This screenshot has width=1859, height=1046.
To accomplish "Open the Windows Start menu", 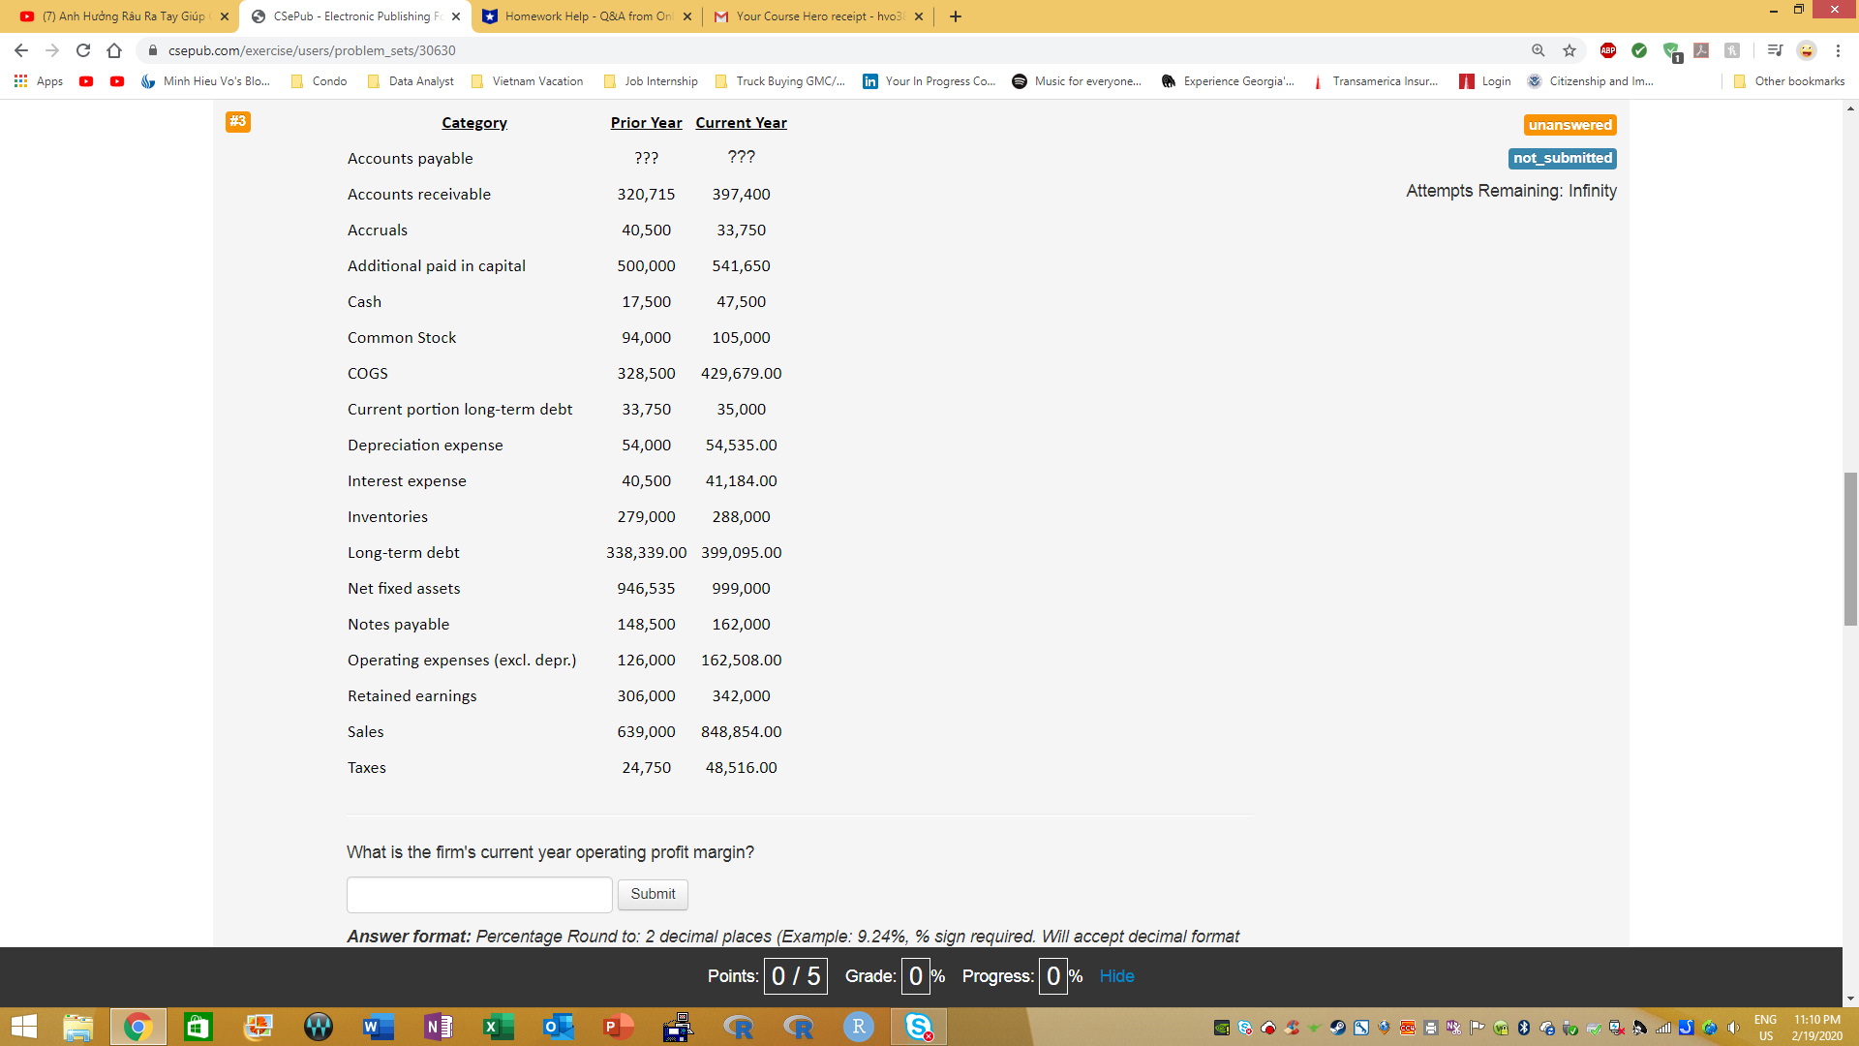I will (23, 1027).
